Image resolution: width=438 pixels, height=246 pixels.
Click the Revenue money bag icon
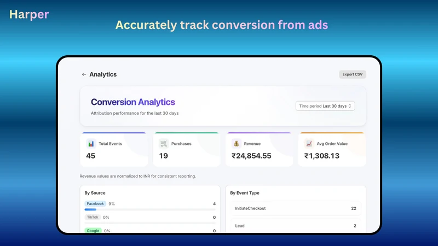237,144
